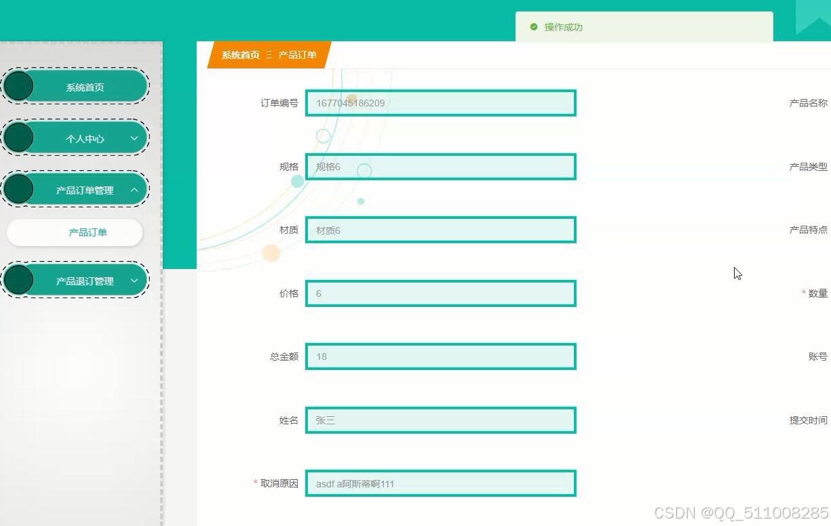Click the 产品订单 breadcrumb item
Image resolution: width=831 pixels, height=526 pixels.
tap(298, 55)
